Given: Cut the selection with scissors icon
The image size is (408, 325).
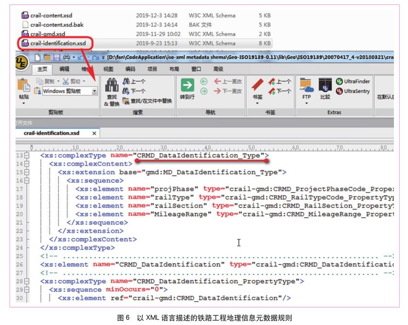Looking at the screenshot, I should (66, 82).
